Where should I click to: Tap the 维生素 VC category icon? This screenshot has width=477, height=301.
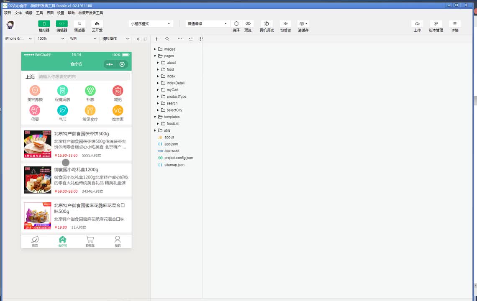tap(118, 110)
